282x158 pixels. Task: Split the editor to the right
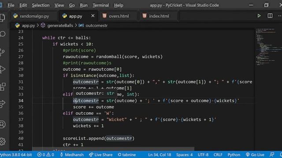[x=270, y=16]
